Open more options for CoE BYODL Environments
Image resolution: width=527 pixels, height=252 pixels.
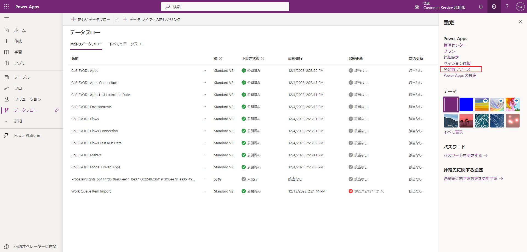pyautogui.click(x=204, y=107)
